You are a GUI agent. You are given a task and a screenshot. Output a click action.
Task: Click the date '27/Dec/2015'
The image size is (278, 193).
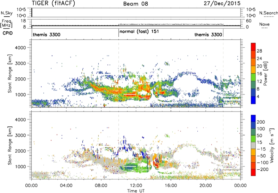click(222, 3)
